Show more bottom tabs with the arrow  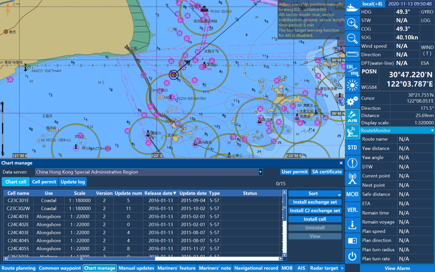pyautogui.click(x=342, y=268)
